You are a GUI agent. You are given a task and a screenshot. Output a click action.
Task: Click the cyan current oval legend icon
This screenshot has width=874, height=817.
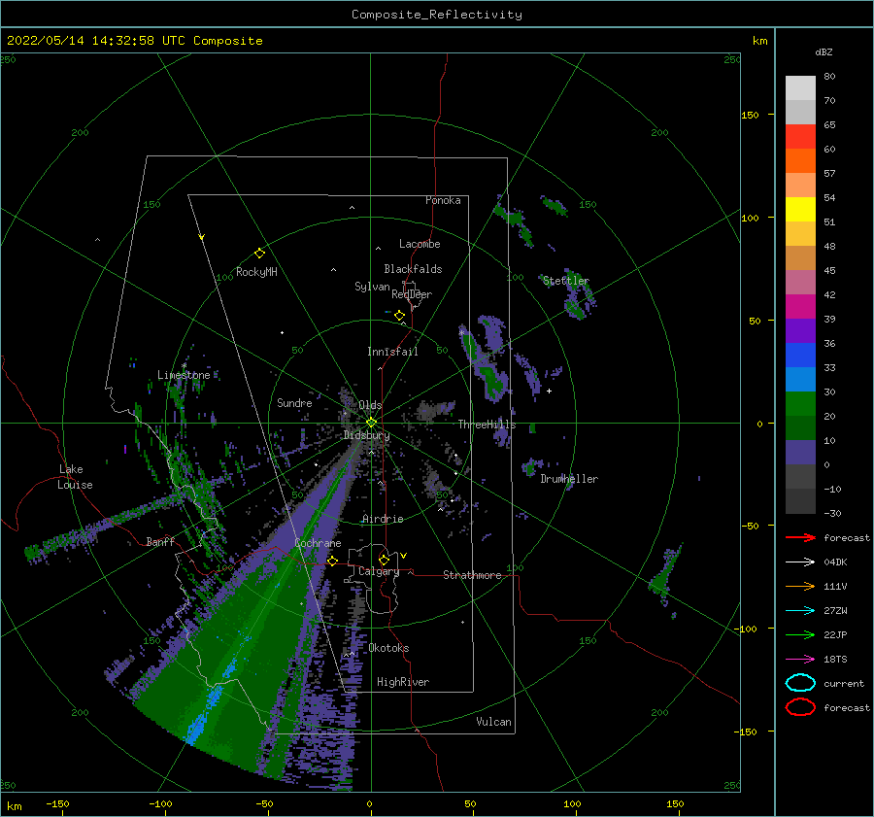click(x=800, y=683)
